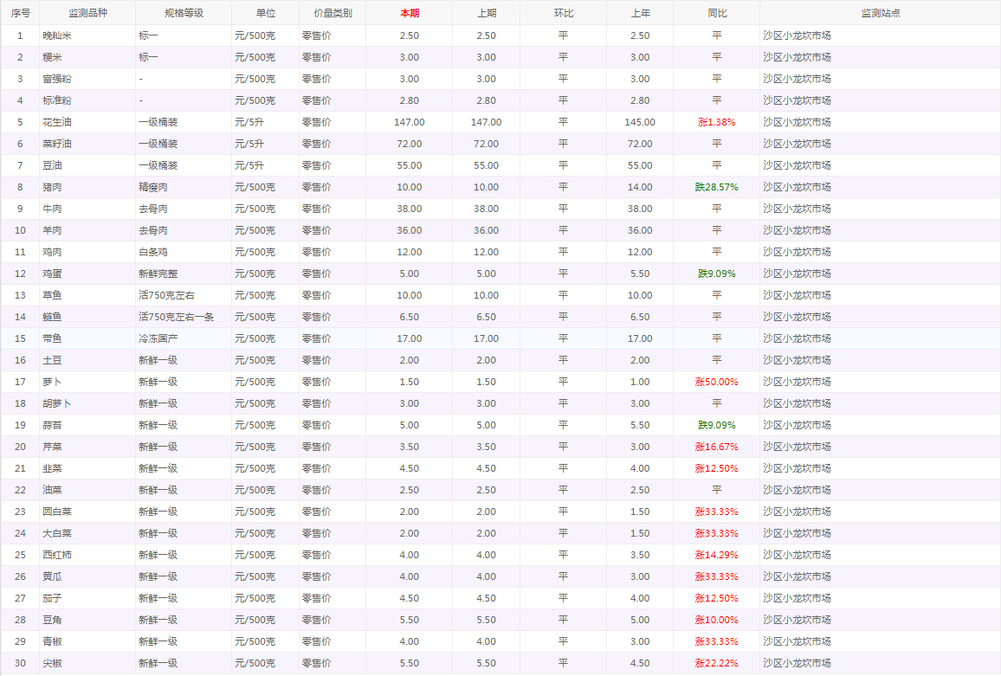
Task: Select the 涨22.22% cell in last row
Action: click(716, 663)
